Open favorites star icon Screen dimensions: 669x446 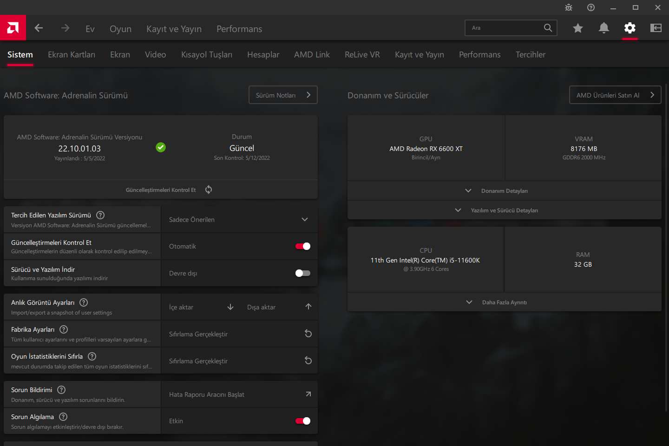[578, 28]
